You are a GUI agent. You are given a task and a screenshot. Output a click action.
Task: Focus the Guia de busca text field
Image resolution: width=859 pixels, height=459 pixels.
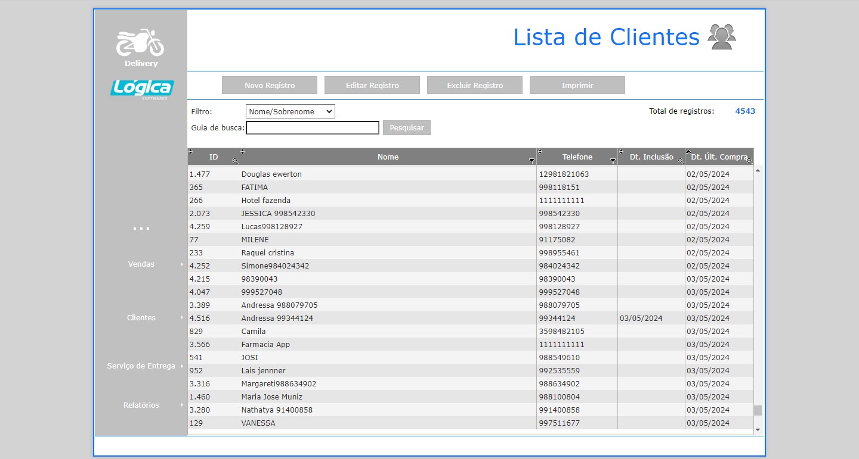point(313,128)
